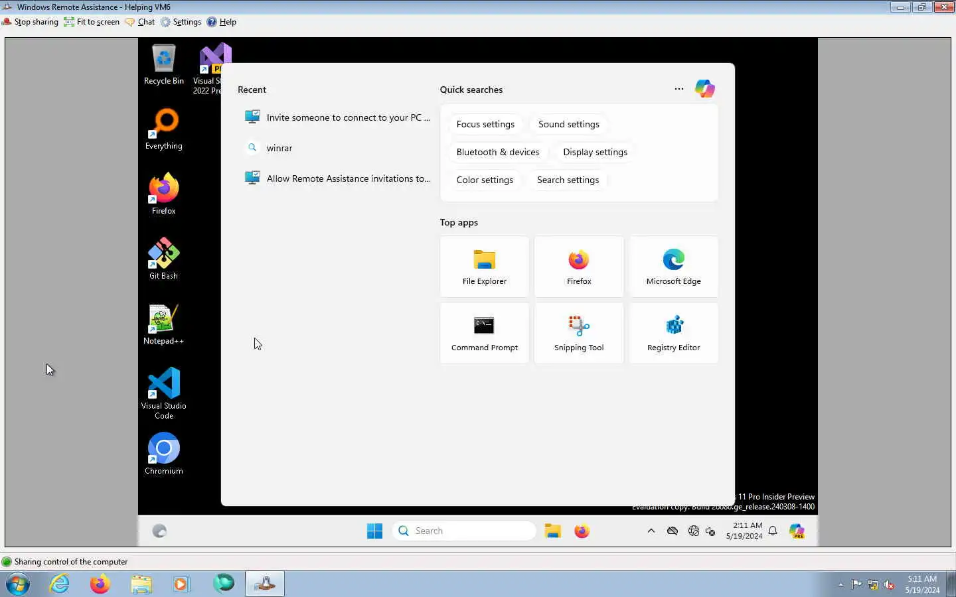Open Copilot icon in search panel
Screen dimensions: 956x597
coord(704,89)
